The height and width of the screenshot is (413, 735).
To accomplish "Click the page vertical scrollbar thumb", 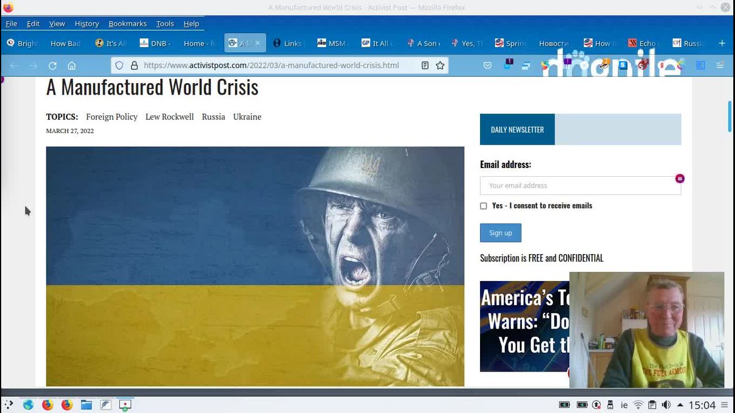I will (730, 117).
